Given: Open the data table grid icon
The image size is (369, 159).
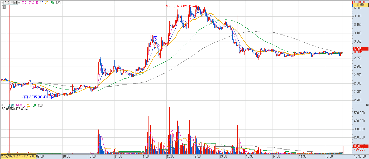Looking at the screenshot, I should pos(4,7).
